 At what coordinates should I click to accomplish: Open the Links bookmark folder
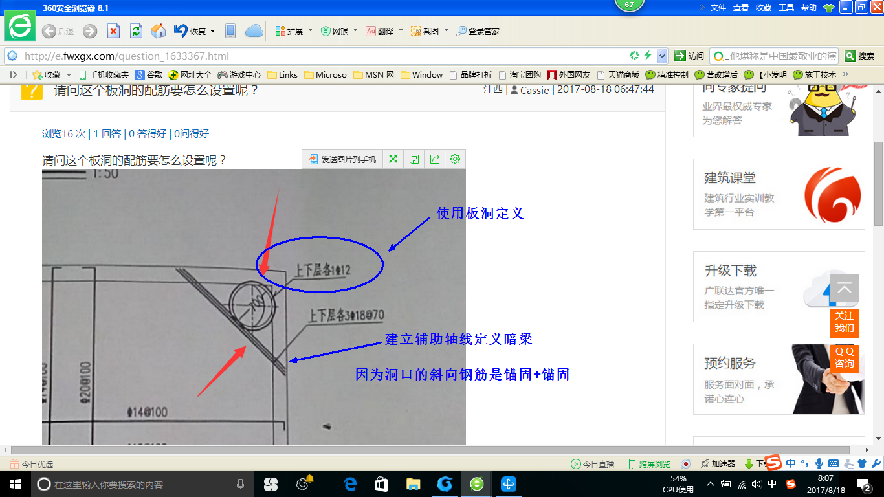pyautogui.click(x=283, y=75)
